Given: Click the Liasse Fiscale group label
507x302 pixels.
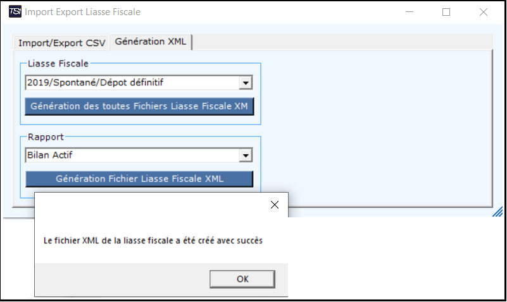Looking at the screenshot, I should pos(58,64).
